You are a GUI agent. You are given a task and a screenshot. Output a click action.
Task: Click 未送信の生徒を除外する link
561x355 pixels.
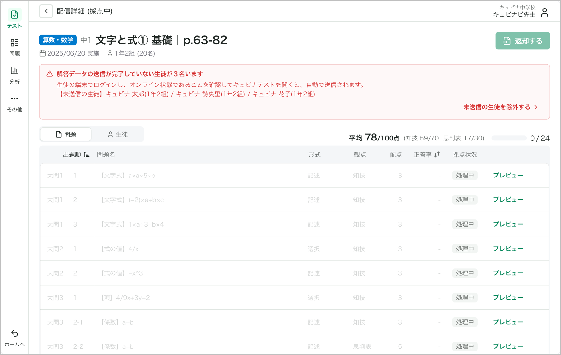pos(500,107)
